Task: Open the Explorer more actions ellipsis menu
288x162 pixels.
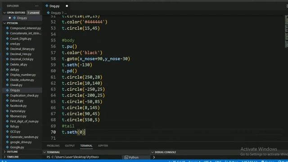Action: pyautogui.click(x=37, y=6)
